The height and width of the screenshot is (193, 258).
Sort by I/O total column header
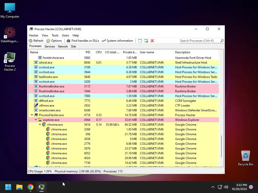click(112, 52)
